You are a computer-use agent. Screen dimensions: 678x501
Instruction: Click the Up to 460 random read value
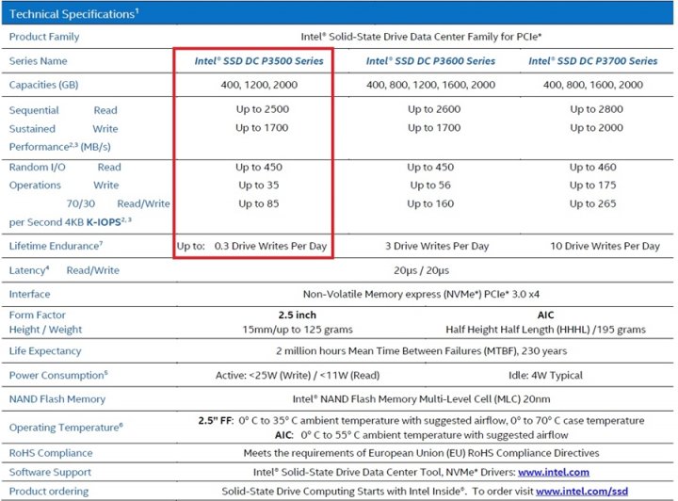[593, 168]
